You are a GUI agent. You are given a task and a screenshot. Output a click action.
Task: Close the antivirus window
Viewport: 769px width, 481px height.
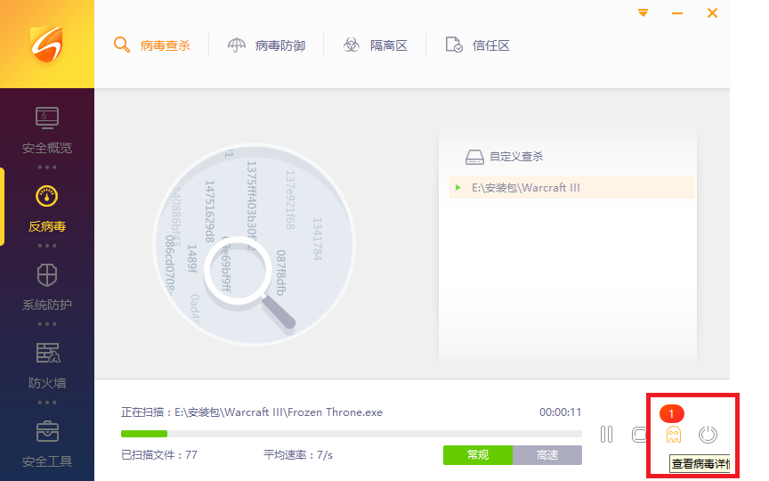tap(713, 12)
